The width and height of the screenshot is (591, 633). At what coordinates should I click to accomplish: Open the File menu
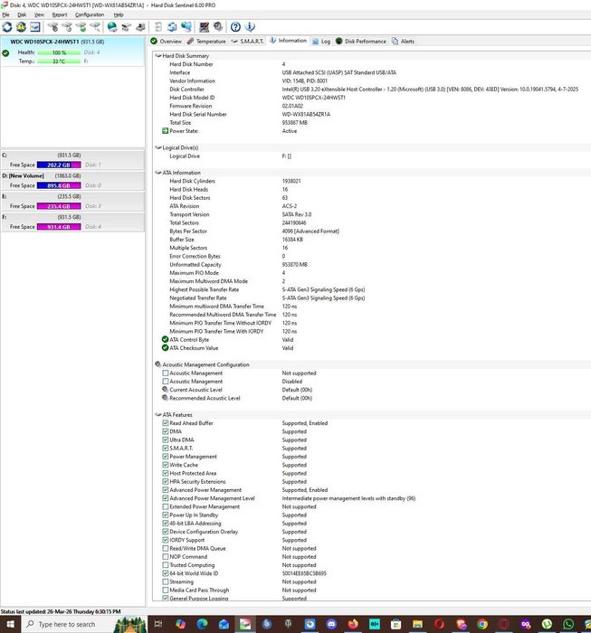(x=5, y=14)
